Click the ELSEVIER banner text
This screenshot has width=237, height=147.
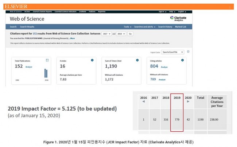(x=16, y=7)
